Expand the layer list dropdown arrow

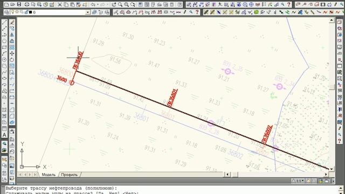(88, 12)
